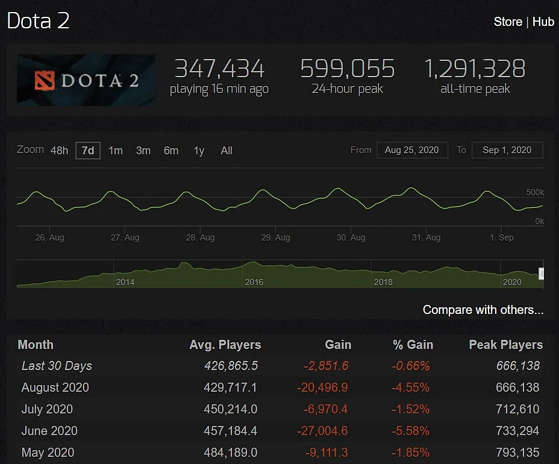Click the Dota 2 game banner image
The height and width of the screenshot is (464, 559).
[86, 80]
